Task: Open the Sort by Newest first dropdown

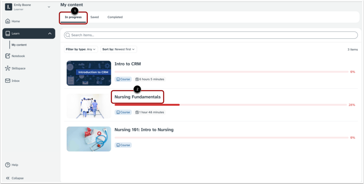Action: click(x=119, y=49)
